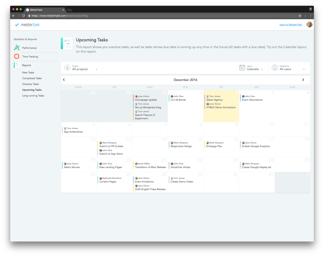This screenshot has height=256, width=324.
Task: Click the Reports sidebar icon
Action: (x=17, y=65)
